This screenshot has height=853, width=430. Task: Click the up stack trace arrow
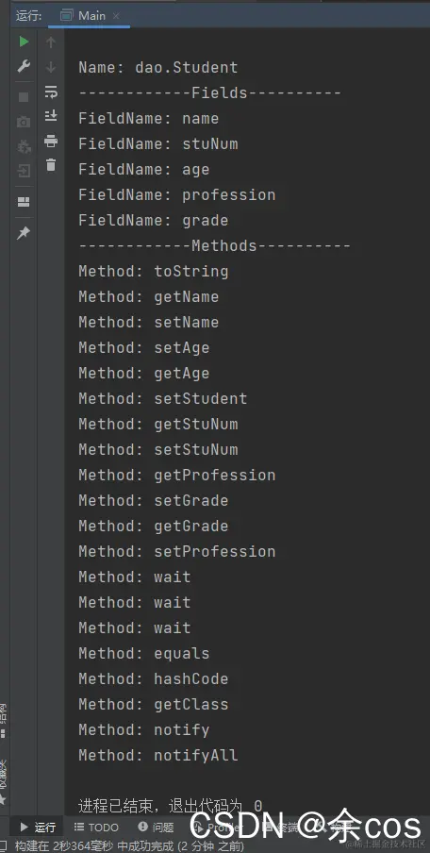click(x=51, y=42)
